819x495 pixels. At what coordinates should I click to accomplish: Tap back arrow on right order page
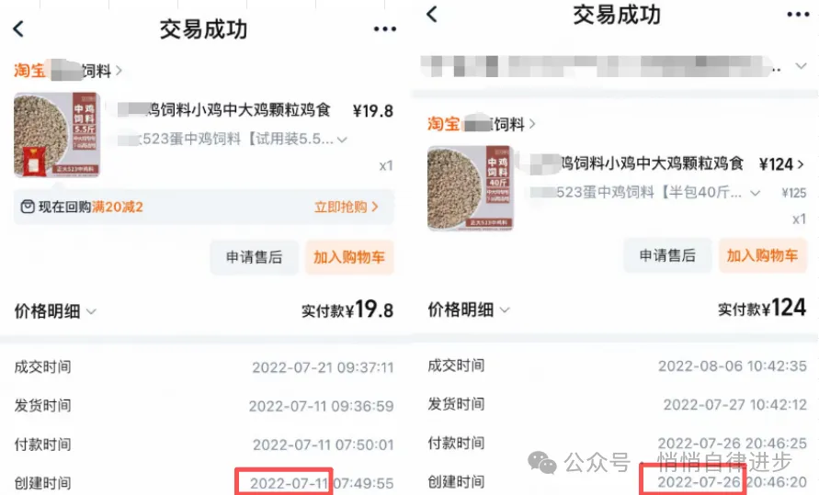(432, 14)
